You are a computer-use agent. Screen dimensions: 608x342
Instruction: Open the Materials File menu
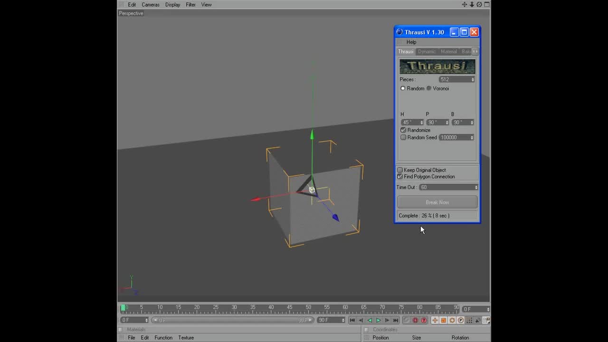point(132,338)
